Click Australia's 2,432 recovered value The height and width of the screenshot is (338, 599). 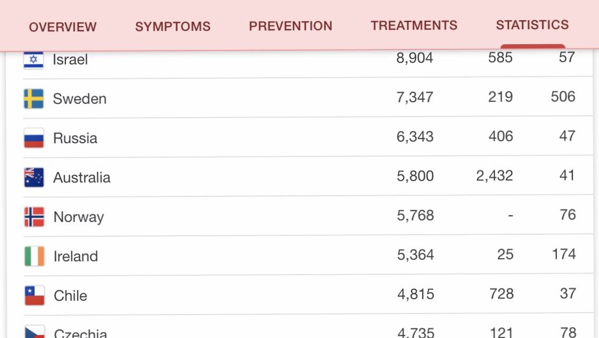[x=494, y=176]
